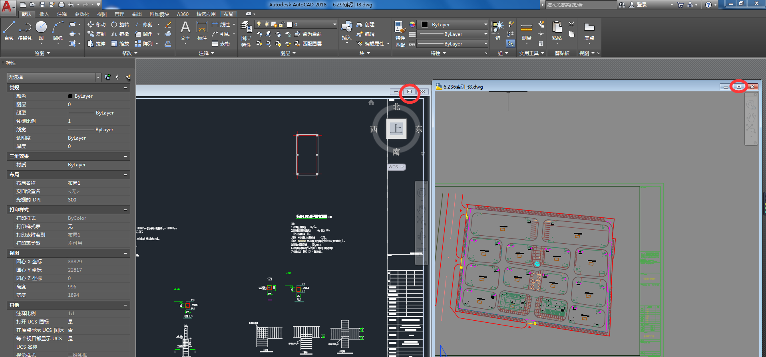The image size is (766, 357).
Task: Click the 拉伸 (Stretch) tool
Action: 96,43
